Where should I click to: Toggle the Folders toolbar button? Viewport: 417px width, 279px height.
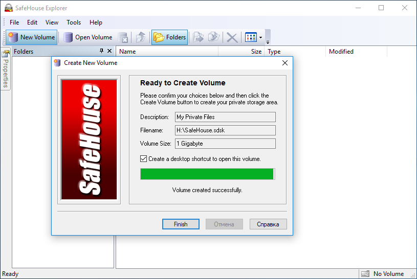[x=170, y=37]
